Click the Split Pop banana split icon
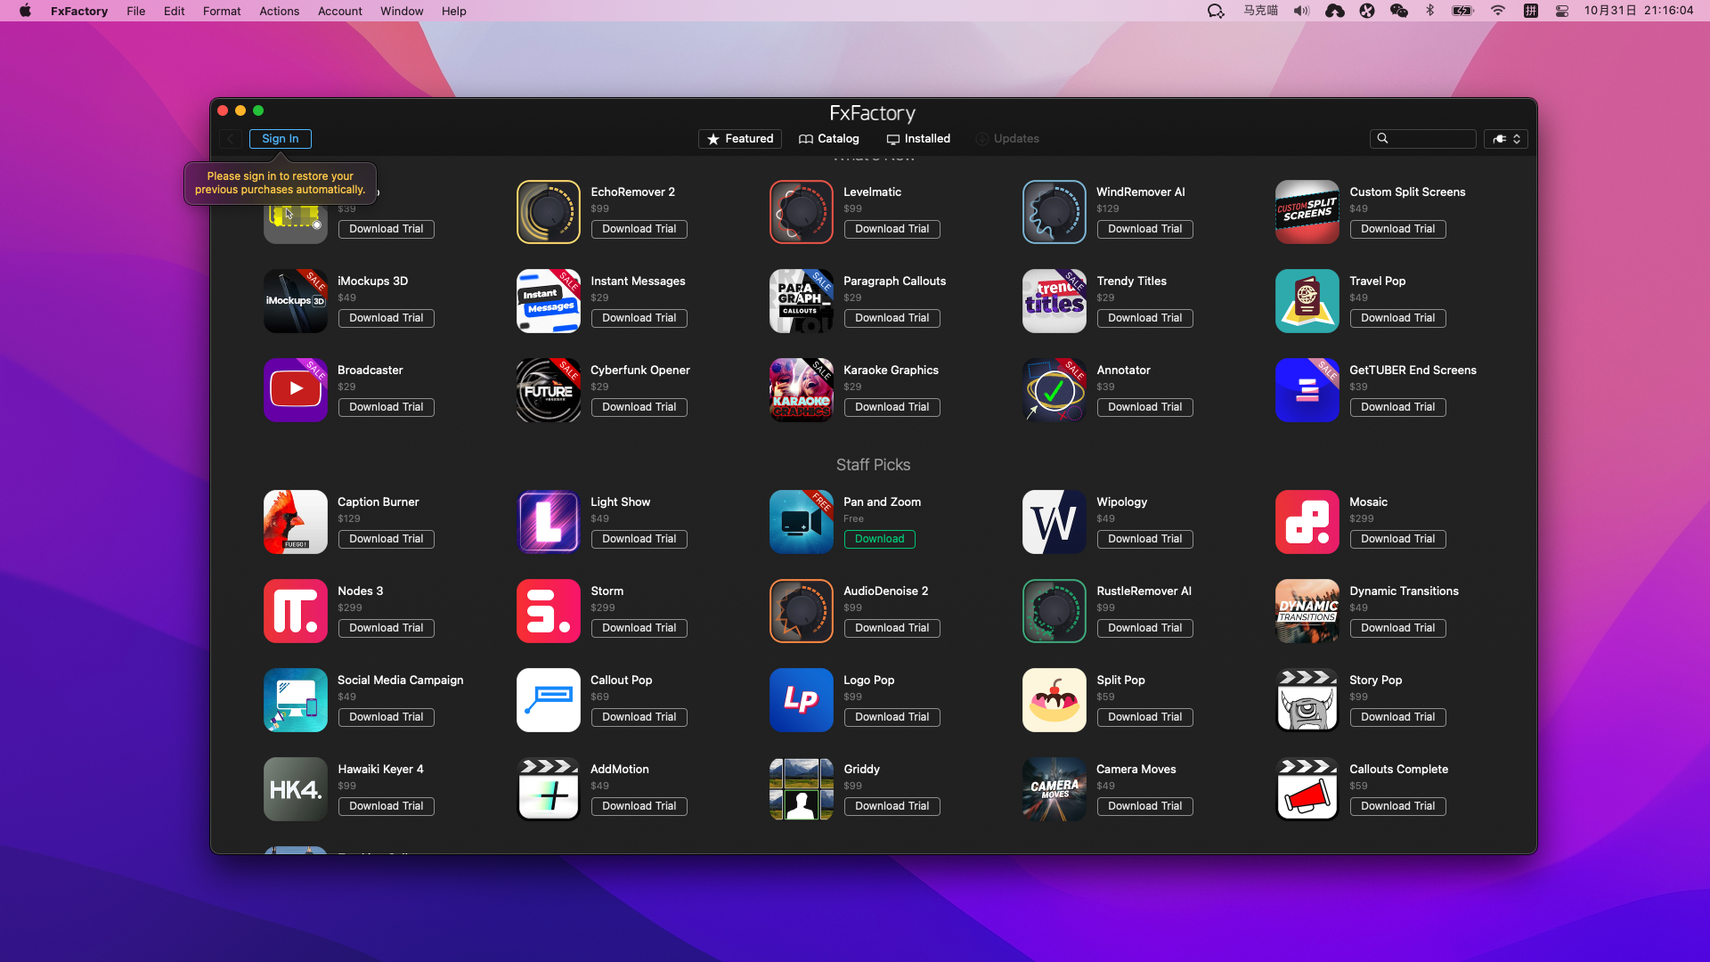 coord(1054,700)
